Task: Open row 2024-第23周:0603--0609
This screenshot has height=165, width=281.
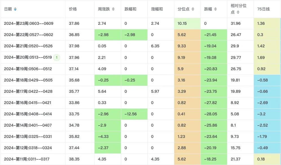Action: pos(29,23)
